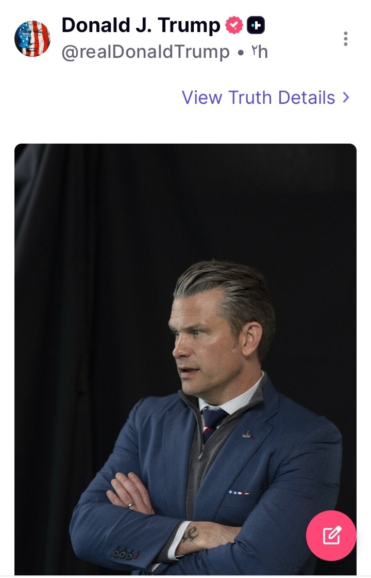This screenshot has width=371, height=578.
Task: Open the flag-painted profile avatar
Action: point(32,38)
